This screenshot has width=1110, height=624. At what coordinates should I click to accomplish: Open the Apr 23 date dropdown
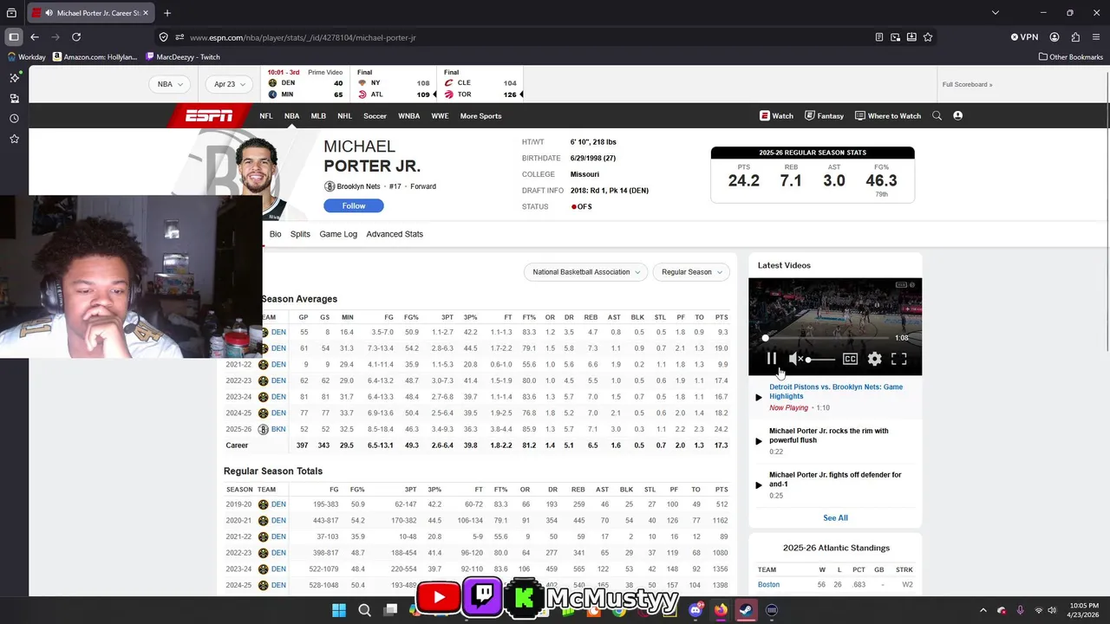(x=229, y=84)
